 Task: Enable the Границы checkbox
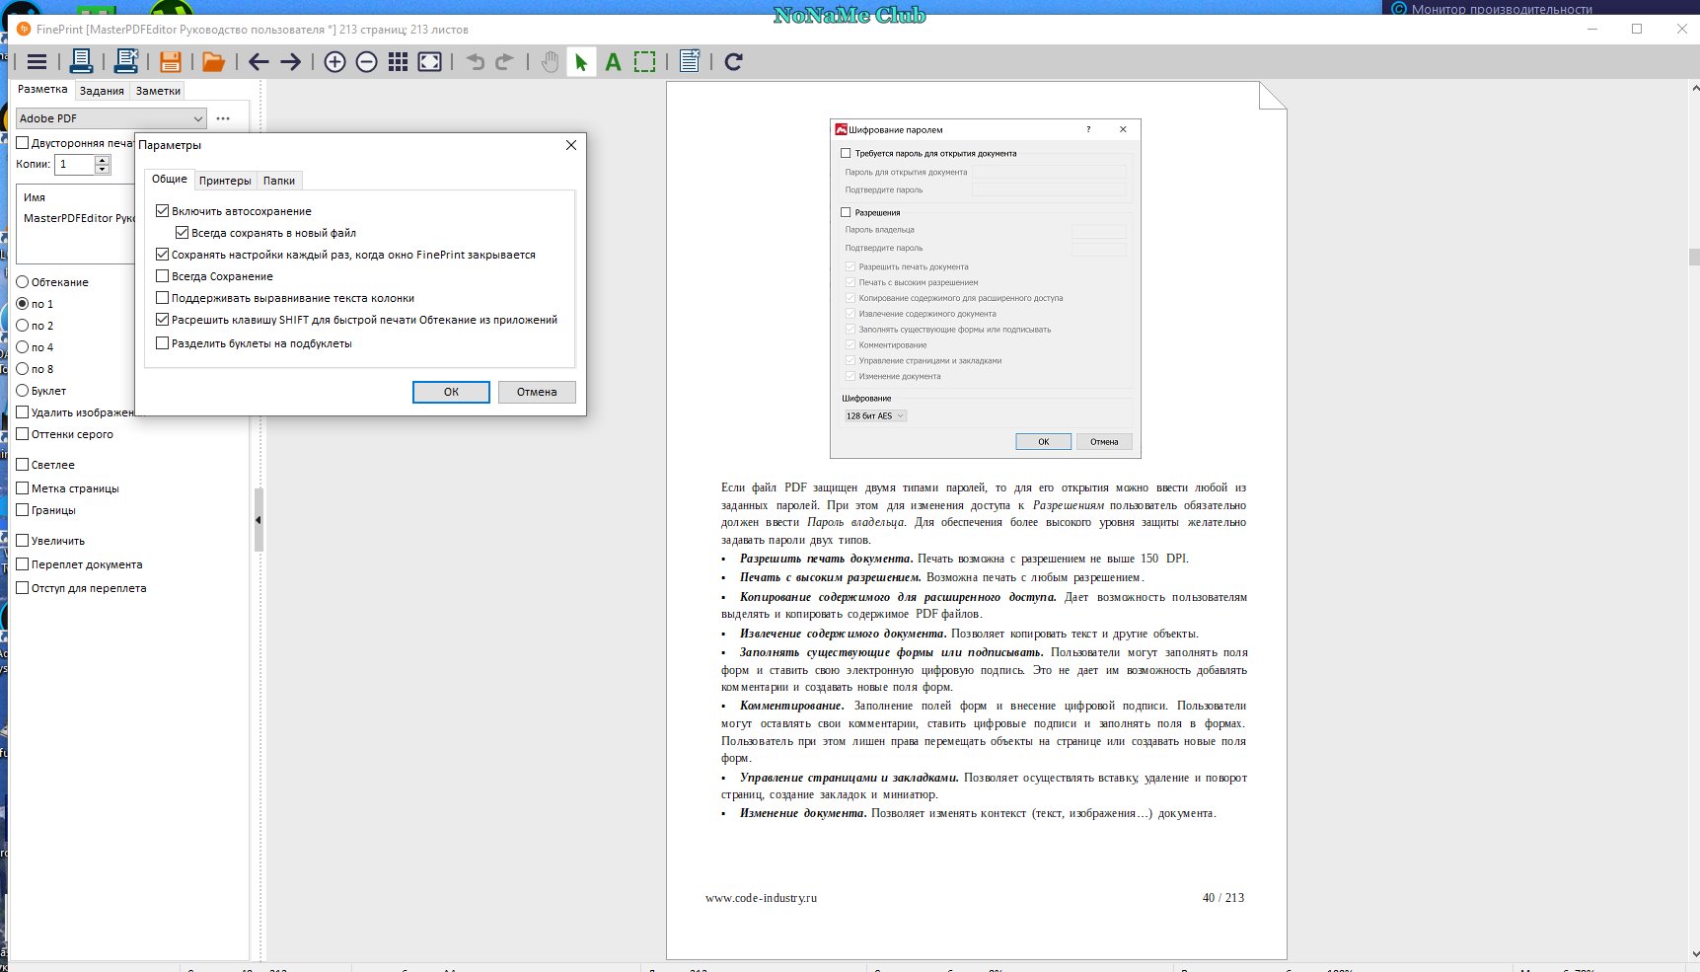(23, 510)
